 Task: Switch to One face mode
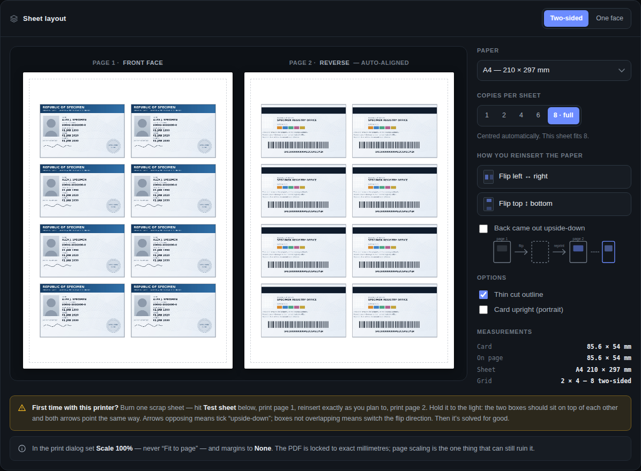click(x=609, y=18)
